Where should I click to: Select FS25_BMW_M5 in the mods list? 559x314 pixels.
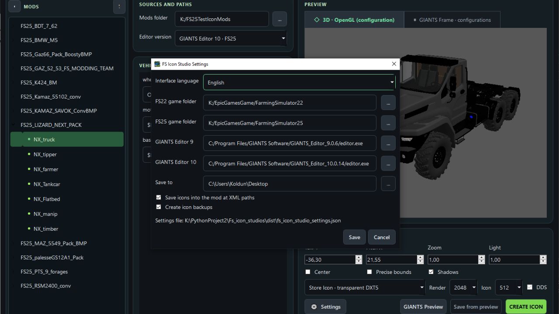pos(67,40)
